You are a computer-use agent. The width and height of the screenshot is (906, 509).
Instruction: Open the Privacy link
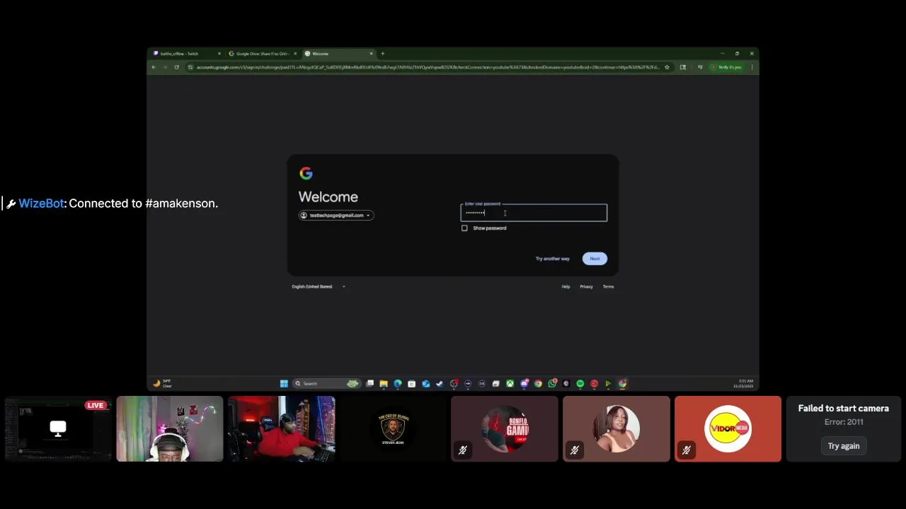pos(586,286)
